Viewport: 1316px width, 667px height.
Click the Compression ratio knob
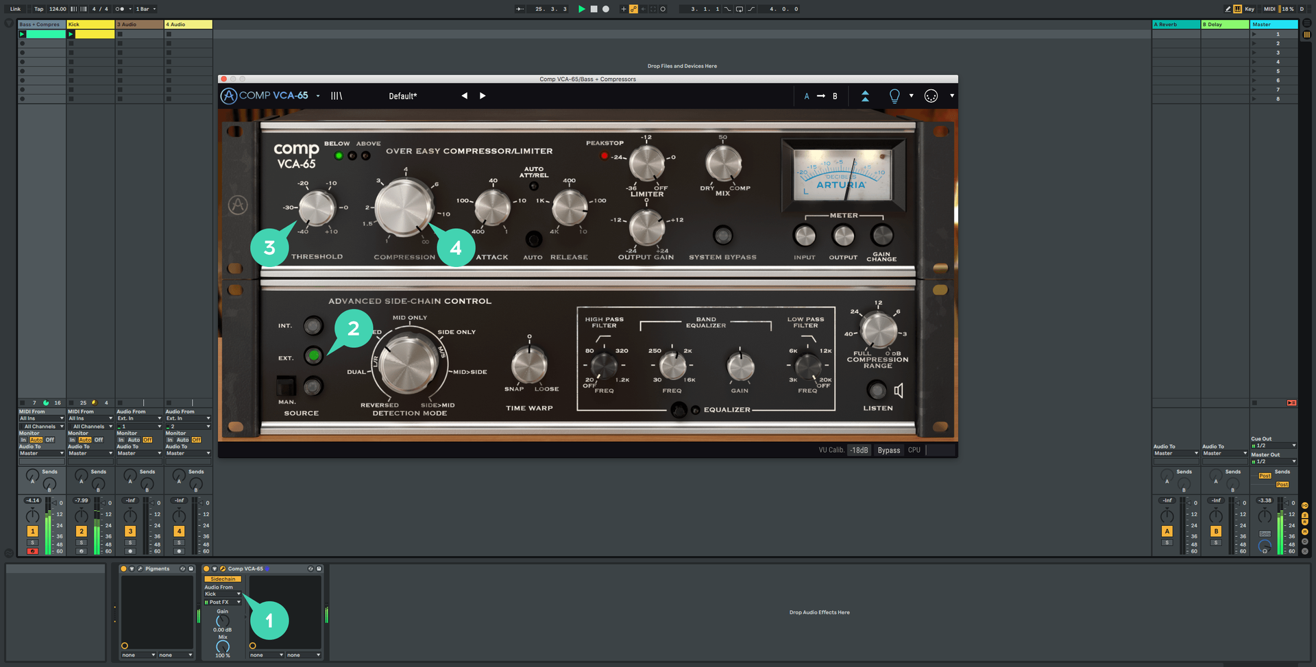pyautogui.click(x=404, y=208)
